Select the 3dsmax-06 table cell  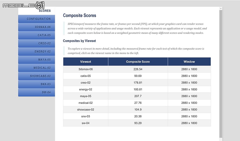86,69
